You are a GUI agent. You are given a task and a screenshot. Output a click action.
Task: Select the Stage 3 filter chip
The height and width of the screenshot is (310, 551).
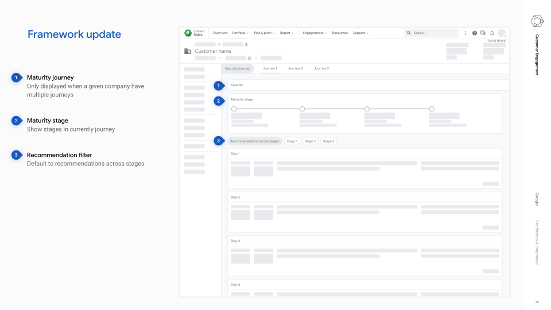tap(328, 141)
